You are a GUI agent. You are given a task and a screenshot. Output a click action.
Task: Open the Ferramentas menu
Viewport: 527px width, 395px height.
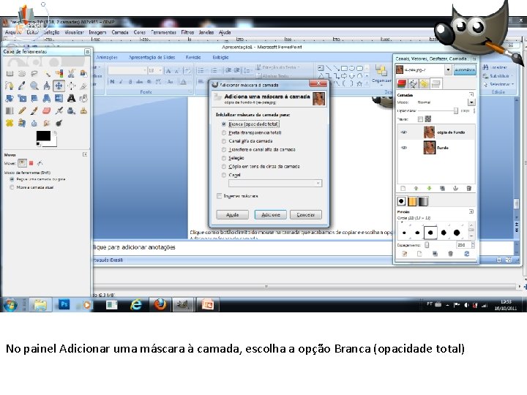[164, 32]
